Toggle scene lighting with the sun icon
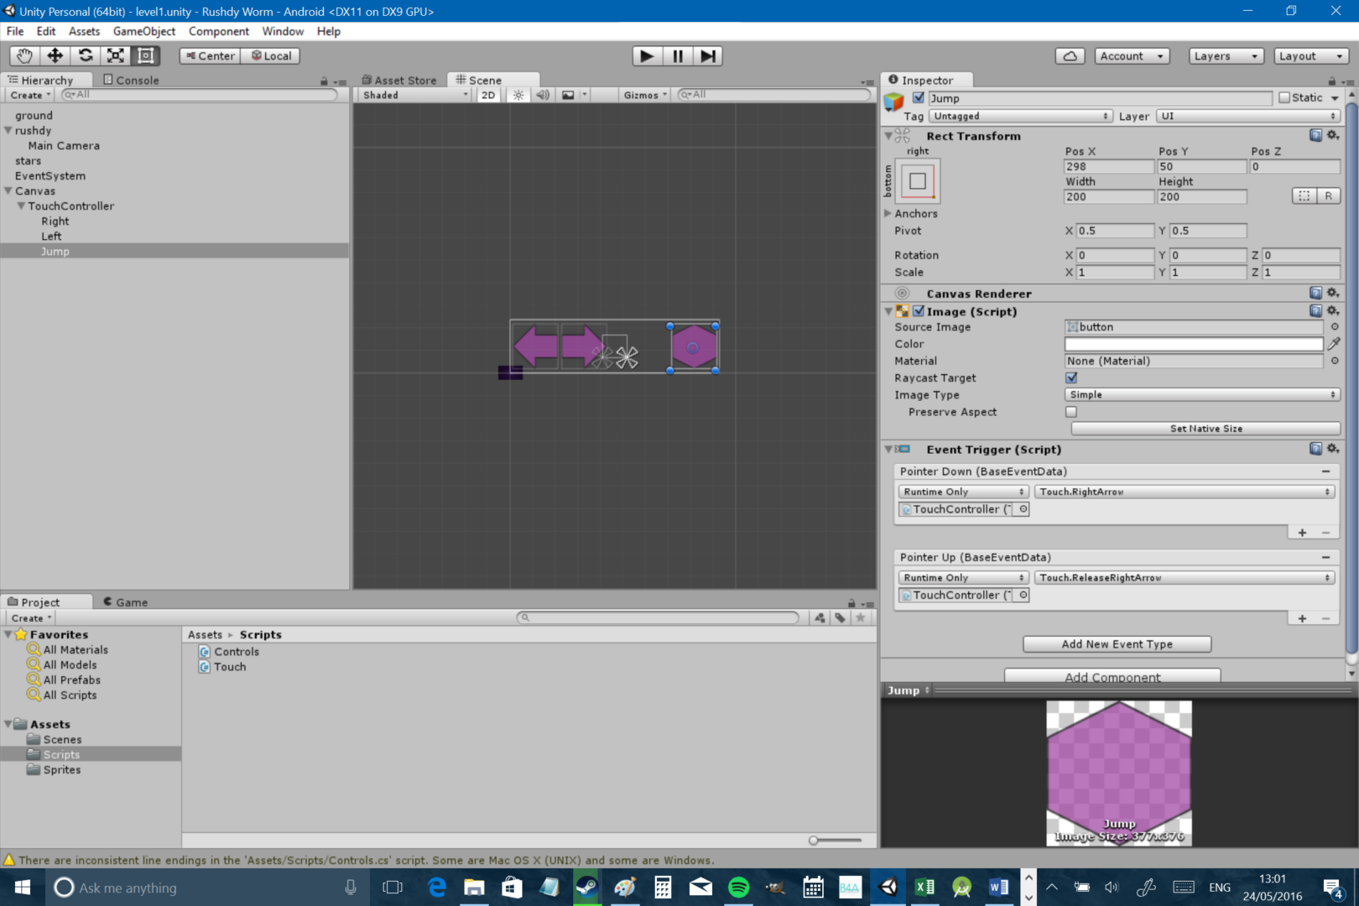Image resolution: width=1359 pixels, height=906 pixels. (518, 95)
